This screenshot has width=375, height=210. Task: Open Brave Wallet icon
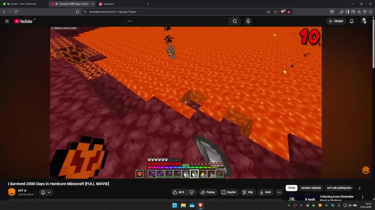point(353,12)
